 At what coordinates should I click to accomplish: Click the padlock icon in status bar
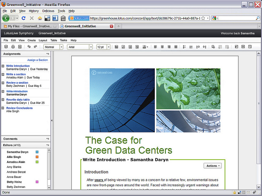coord(235,192)
